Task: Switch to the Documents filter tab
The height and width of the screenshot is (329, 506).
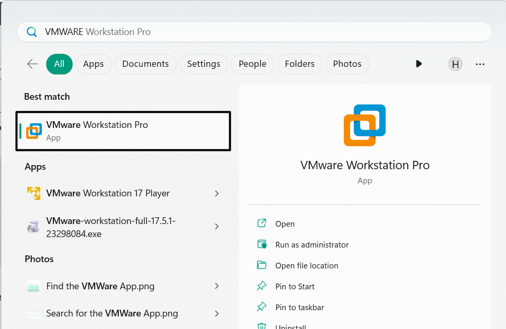Action: pos(145,64)
